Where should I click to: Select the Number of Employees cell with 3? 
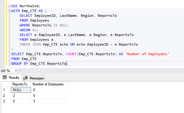(49, 101)
